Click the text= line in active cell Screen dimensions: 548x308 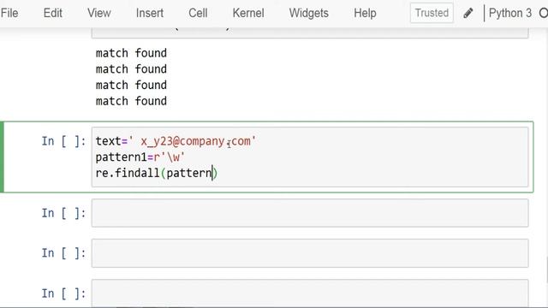176,141
